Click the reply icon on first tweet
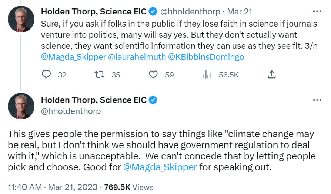Viewport: 331px width, 194px height. 46,75
